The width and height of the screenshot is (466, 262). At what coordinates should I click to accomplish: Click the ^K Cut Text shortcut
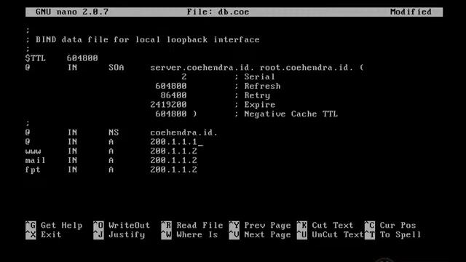pos(325,226)
